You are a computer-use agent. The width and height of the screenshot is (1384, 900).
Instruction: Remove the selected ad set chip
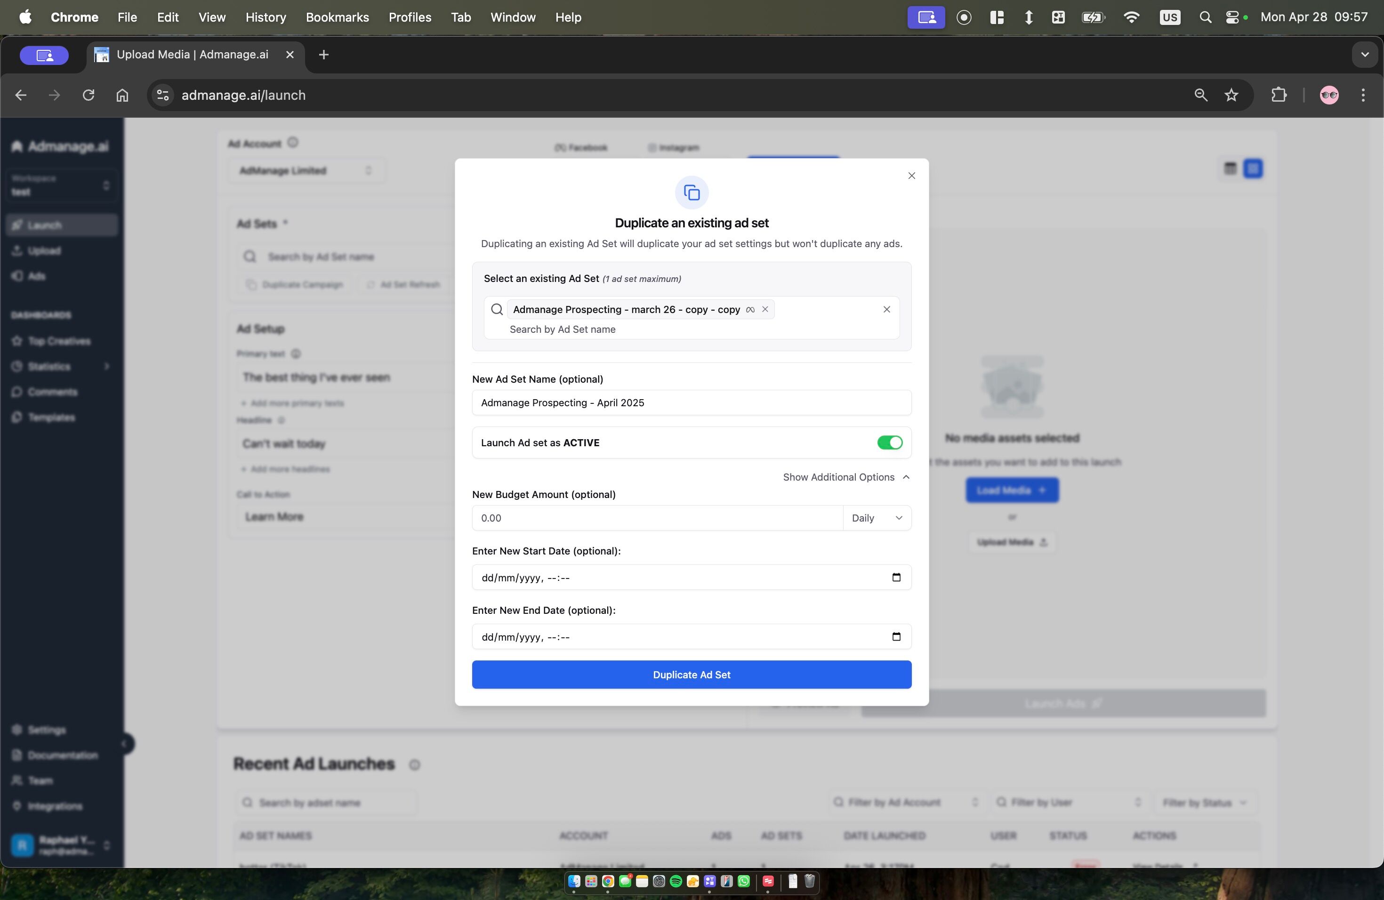765,309
